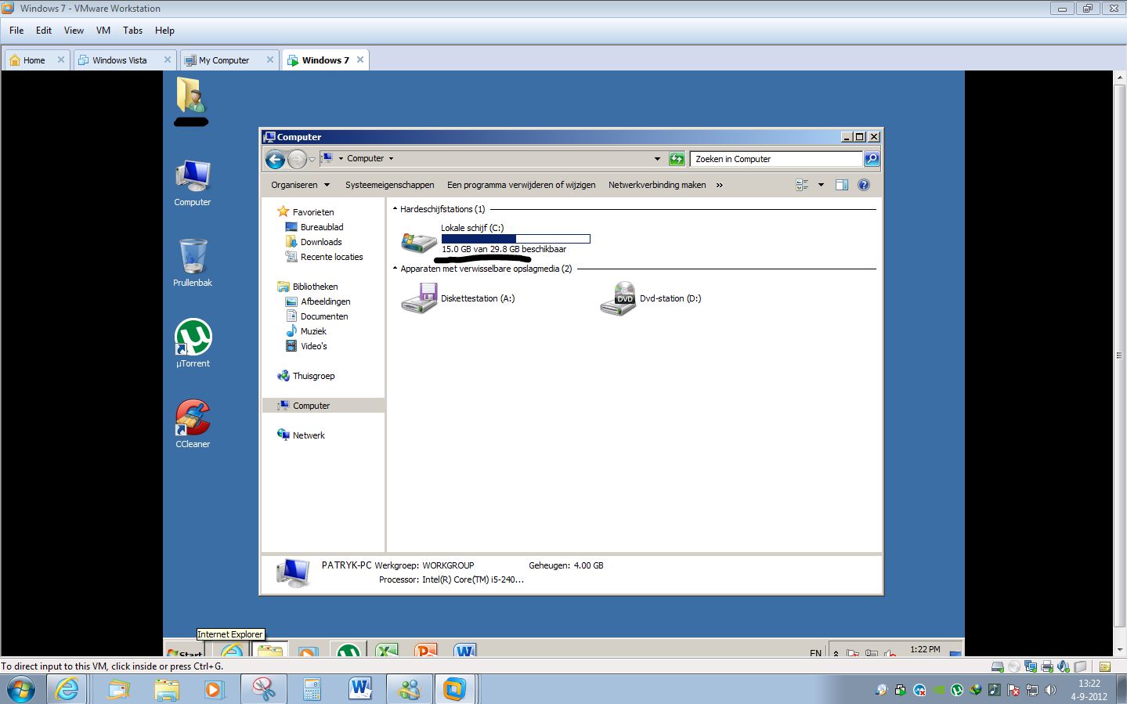This screenshot has height=704, width=1127.
Task: Click the Zoeken in Computer search field
Action: click(776, 159)
